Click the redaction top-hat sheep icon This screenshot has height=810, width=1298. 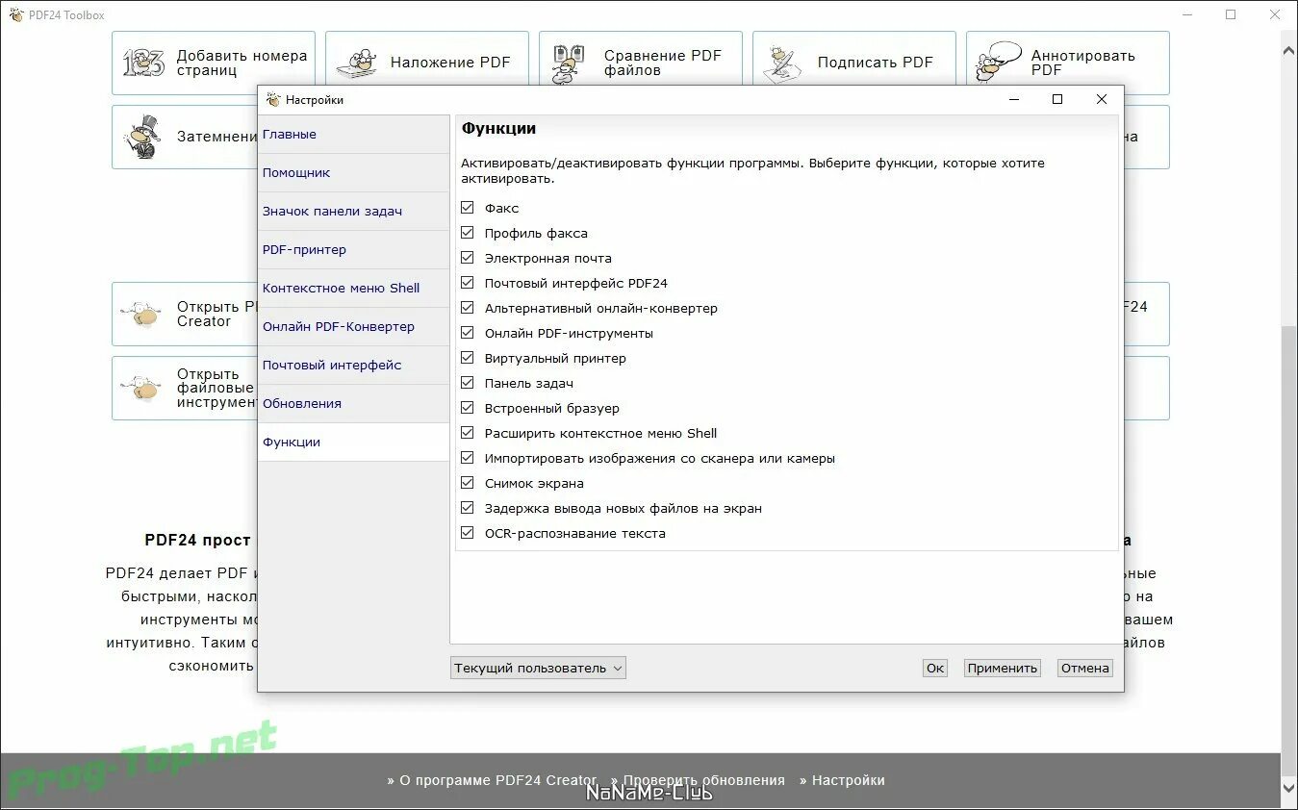(143, 137)
